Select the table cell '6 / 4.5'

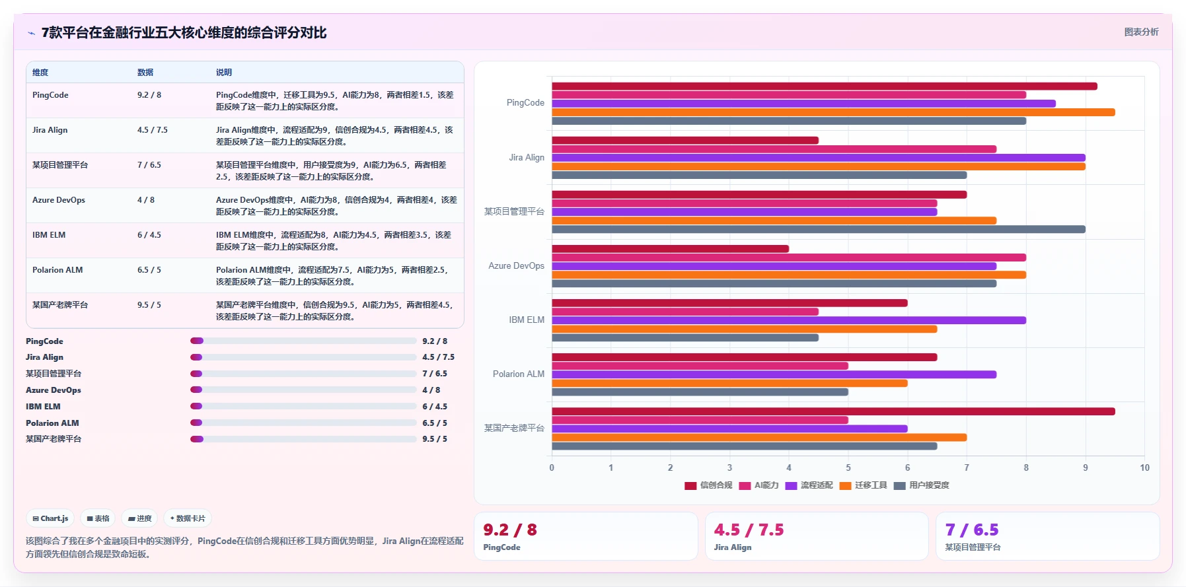click(x=149, y=235)
